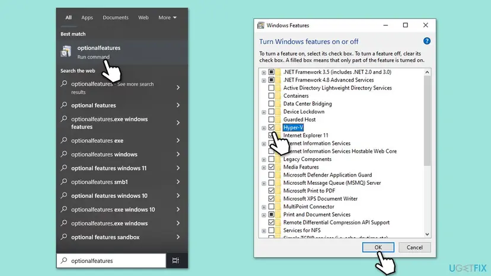
Task: Open the More dropdown in search filters
Action: coord(167,18)
